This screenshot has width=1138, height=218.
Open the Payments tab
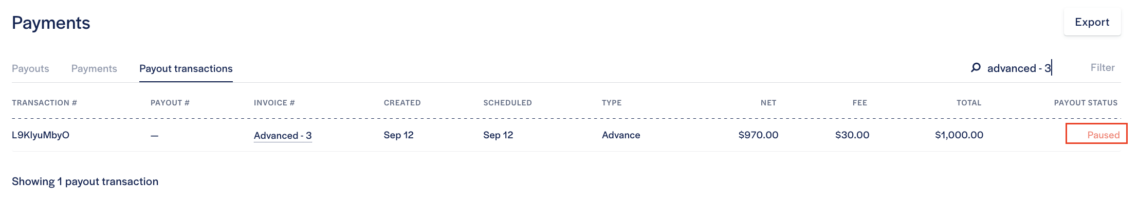point(94,68)
